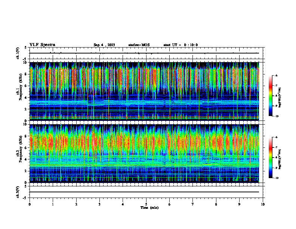Click time axis tick label "10"
The height and width of the screenshot is (229, 296).
(x=263, y=204)
